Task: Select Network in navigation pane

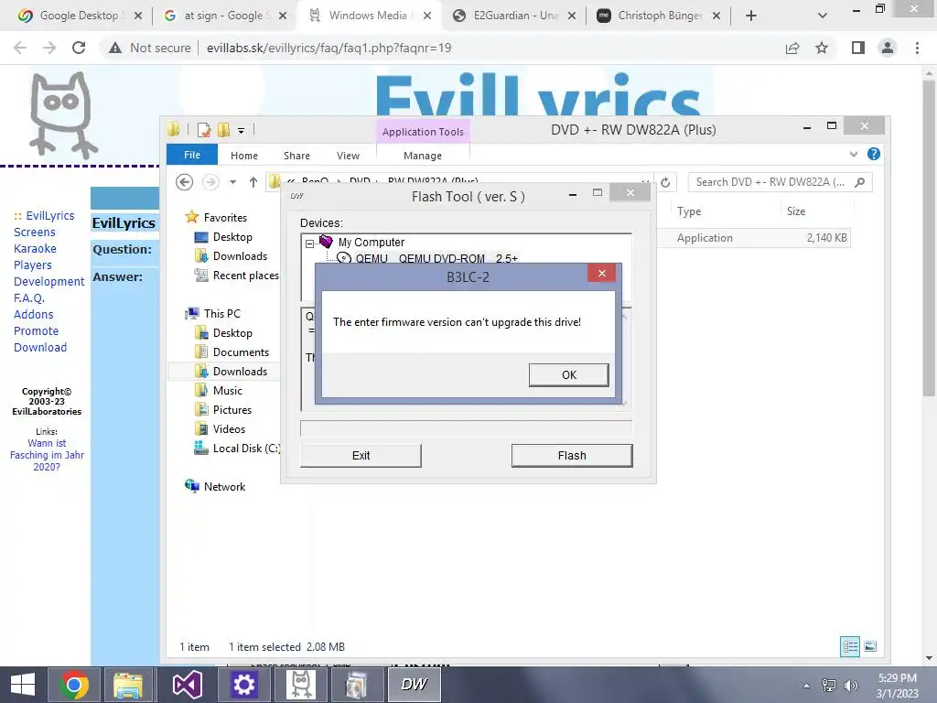Action: pos(224,487)
